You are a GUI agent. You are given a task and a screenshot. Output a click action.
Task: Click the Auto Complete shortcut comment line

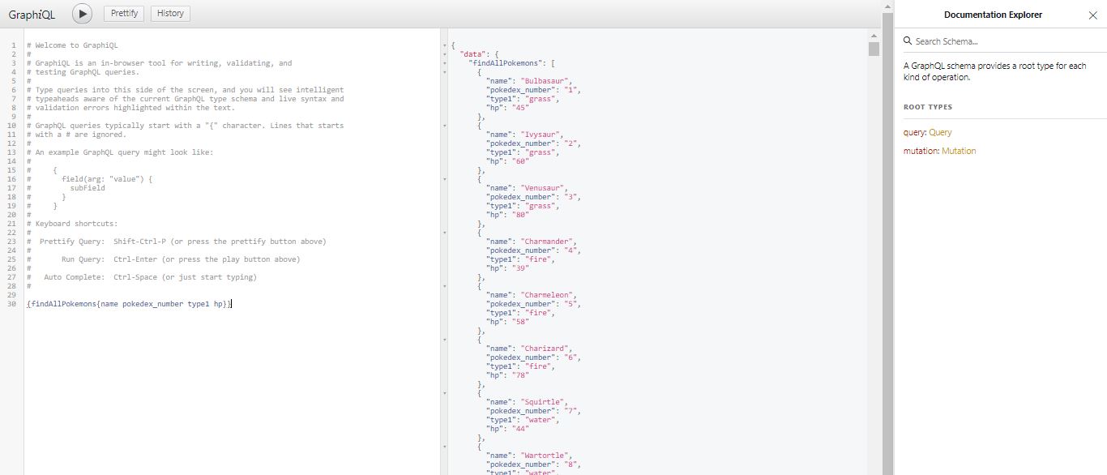pyautogui.click(x=141, y=277)
